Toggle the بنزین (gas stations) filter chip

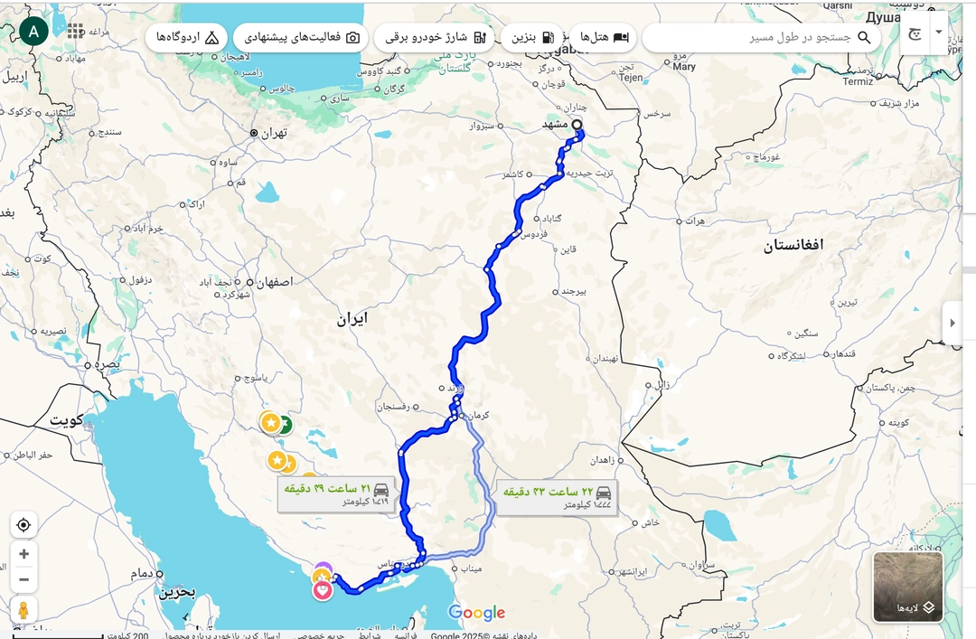[x=533, y=37]
